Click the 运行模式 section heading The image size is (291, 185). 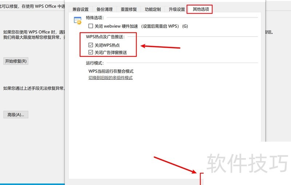coord(95,63)
